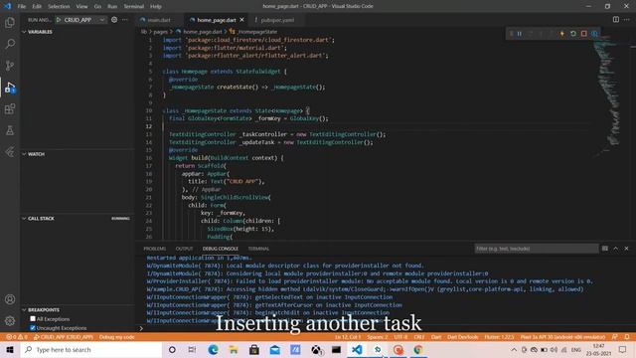Open the Run menu

112,6
